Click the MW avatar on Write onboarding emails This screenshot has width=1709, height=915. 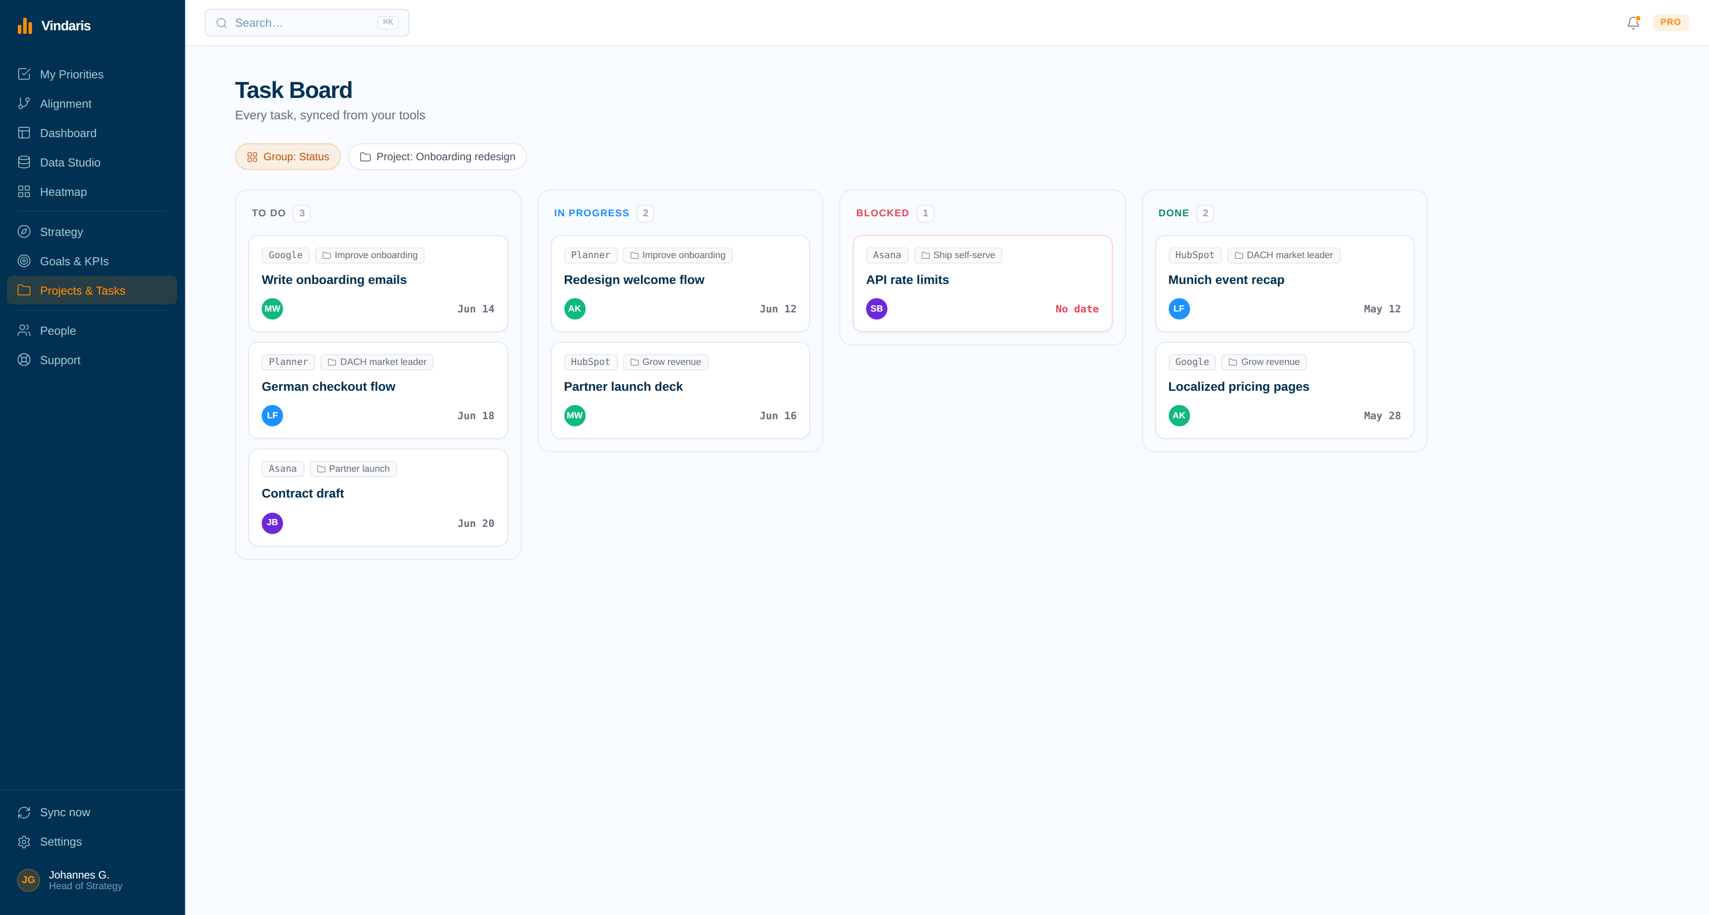(272, 308)
